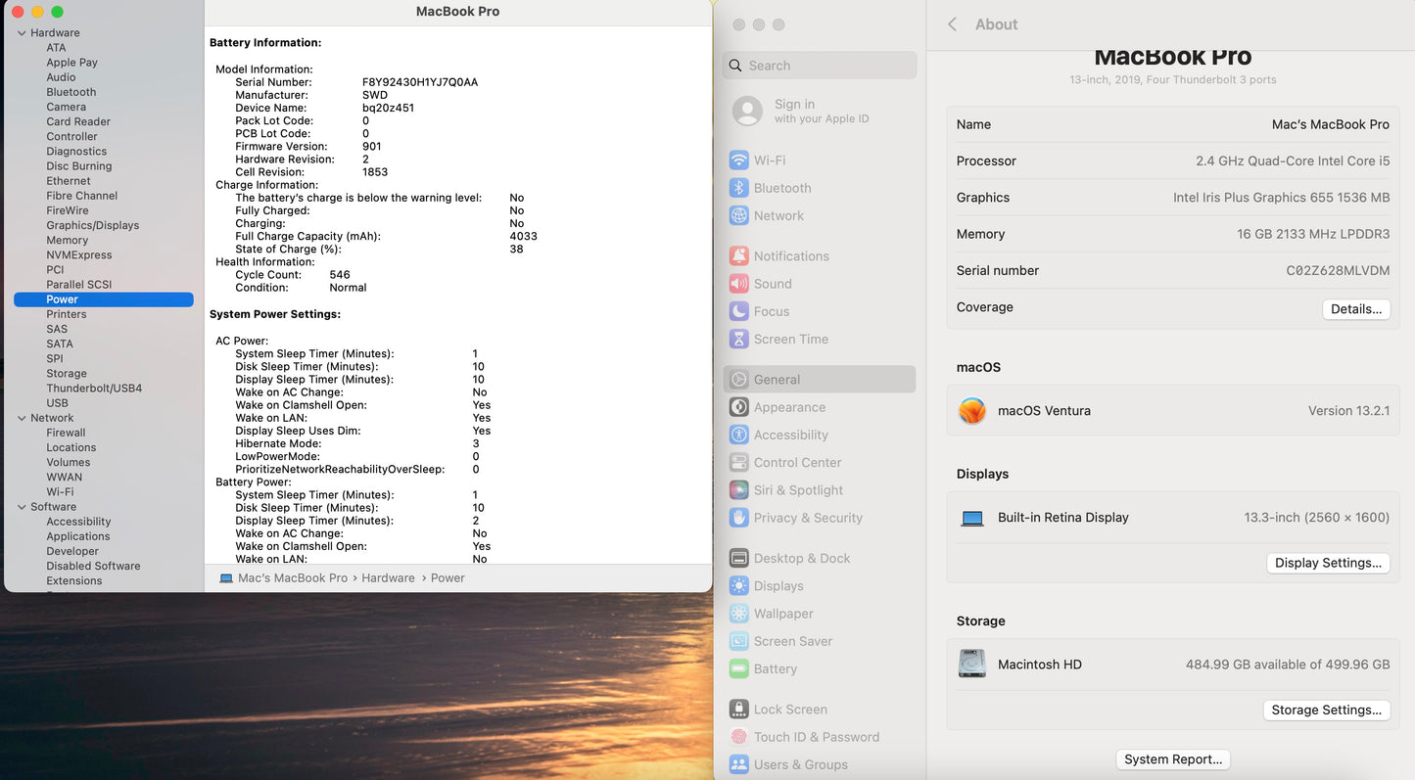Open Wi-Fi settings icon in sidebar
1415x780 pixels.
pyautogui.click(x=739, y=161)
